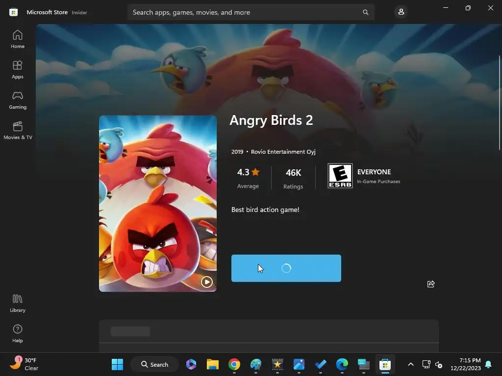502x376 pixels.
Task: Open Microsoft Store taskbar icon
Action: (x=385, y=364)
